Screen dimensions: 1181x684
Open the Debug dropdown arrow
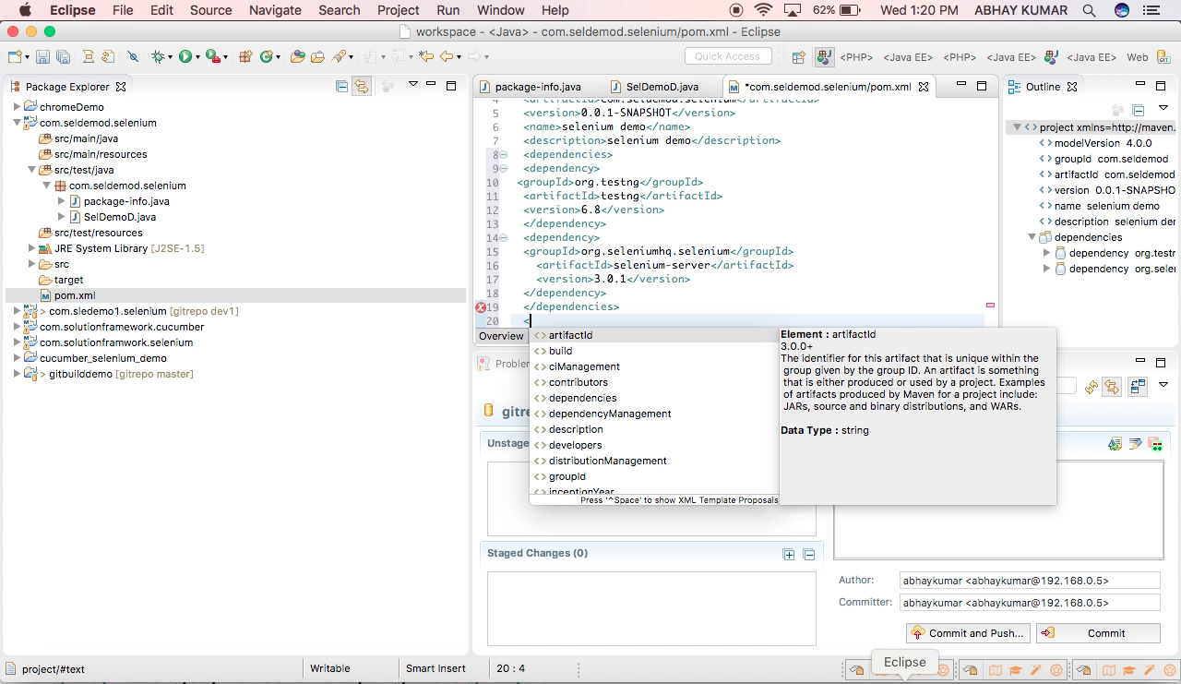click(x=171, y=57)
